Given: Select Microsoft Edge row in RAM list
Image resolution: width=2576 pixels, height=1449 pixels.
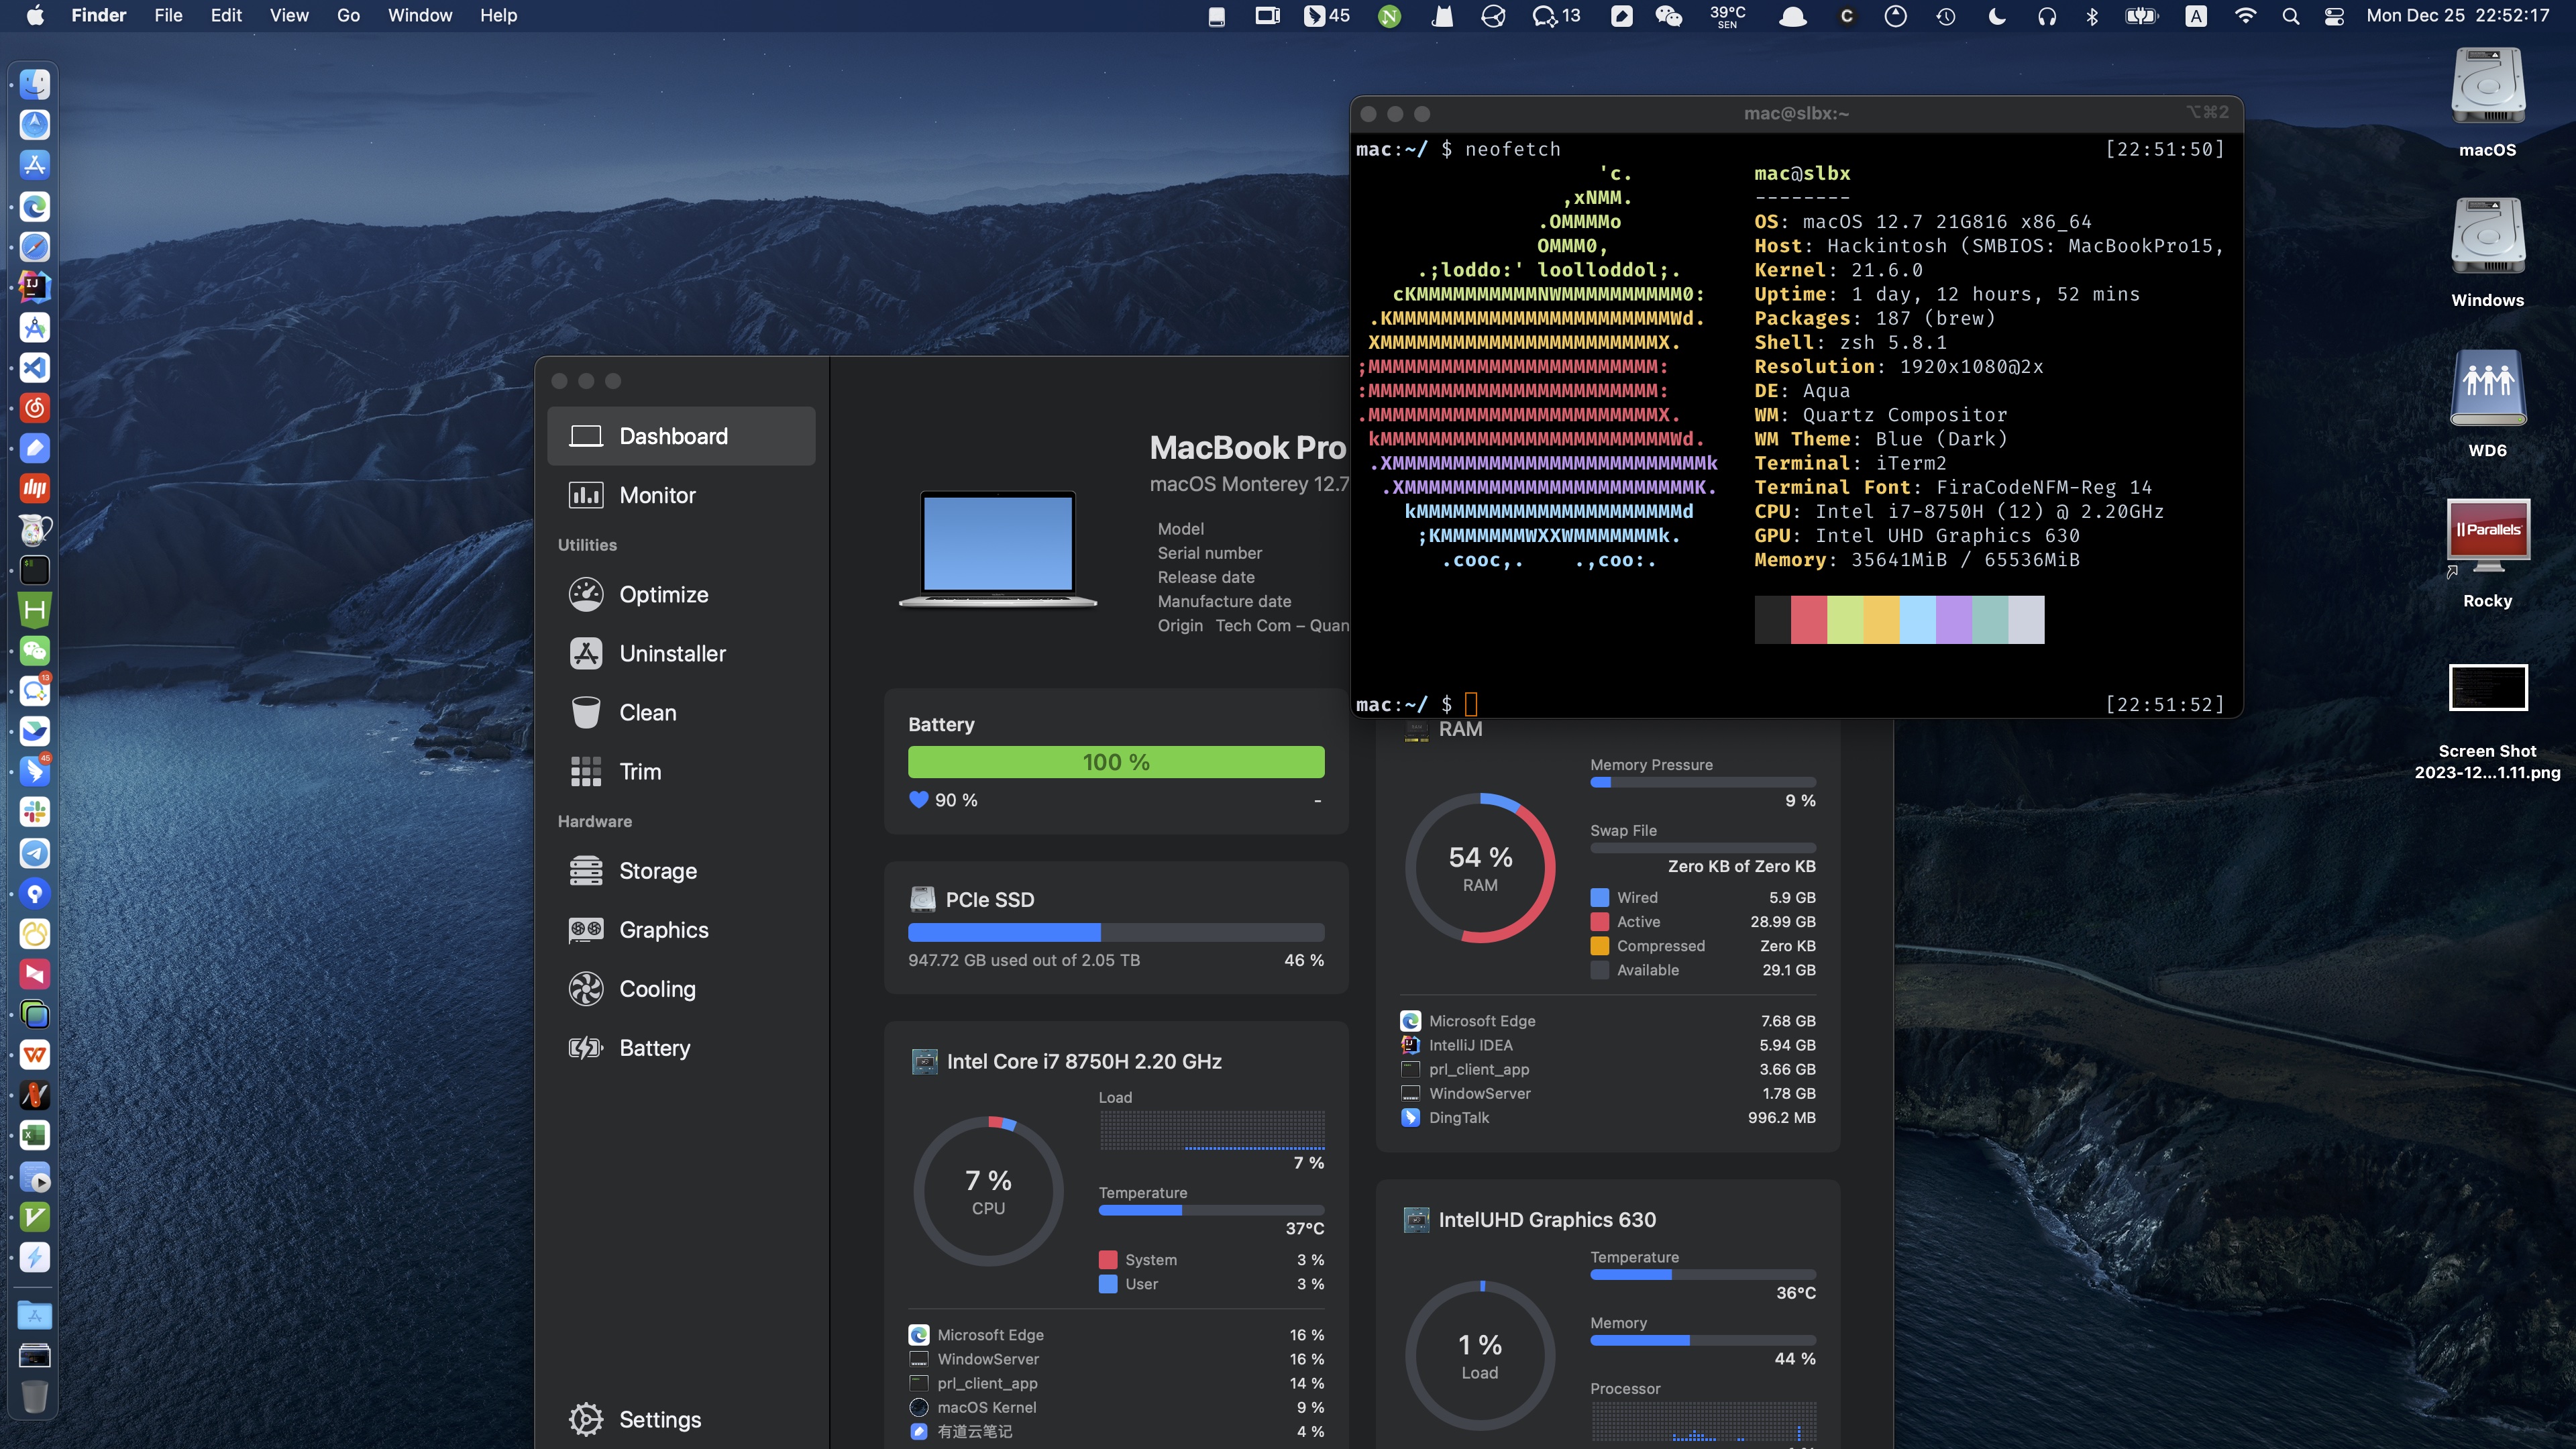Looking at the screenshot, I should [1608, 1020].
